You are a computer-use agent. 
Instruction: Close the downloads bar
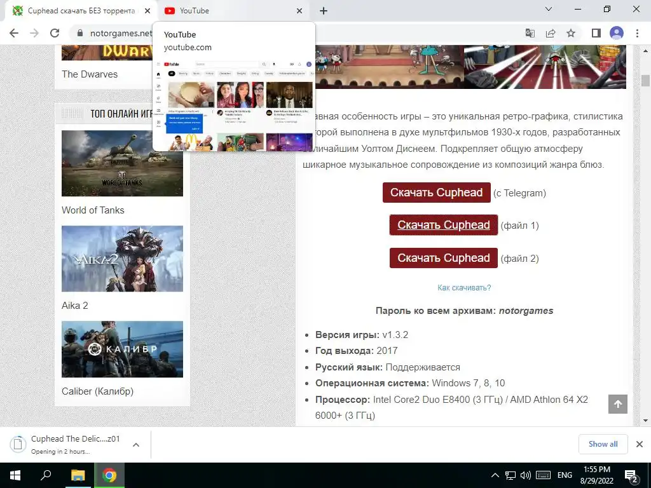(x=640, y=444)
